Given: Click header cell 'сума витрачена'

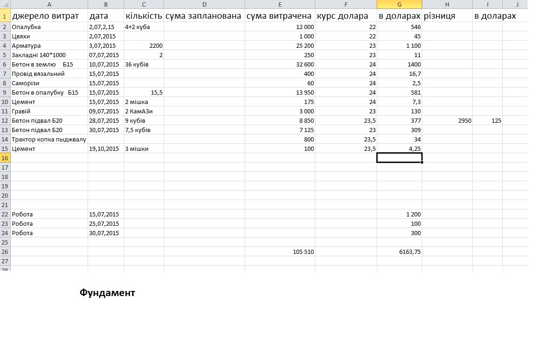Looking at the screenshot, I should [279, 16].
